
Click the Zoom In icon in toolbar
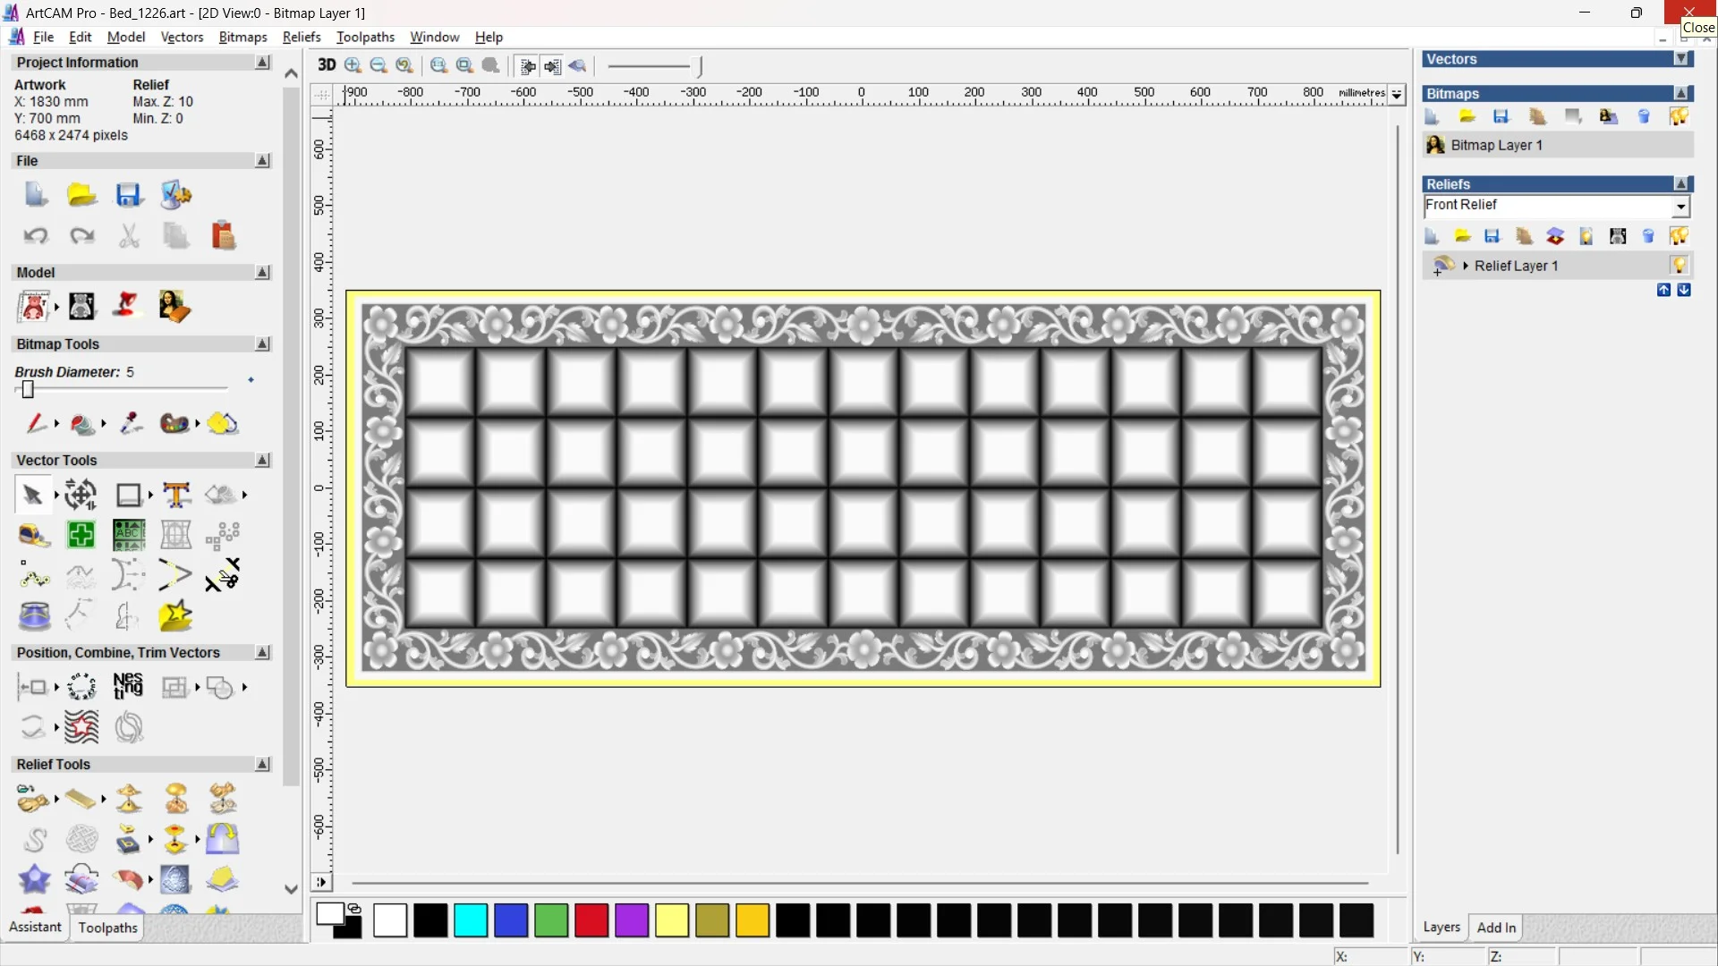(353, 65)
